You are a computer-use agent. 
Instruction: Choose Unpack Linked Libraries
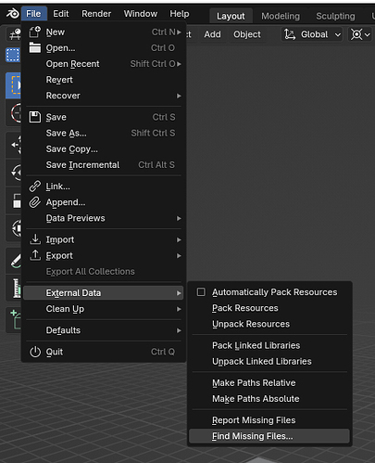click(x=269, y=362)
